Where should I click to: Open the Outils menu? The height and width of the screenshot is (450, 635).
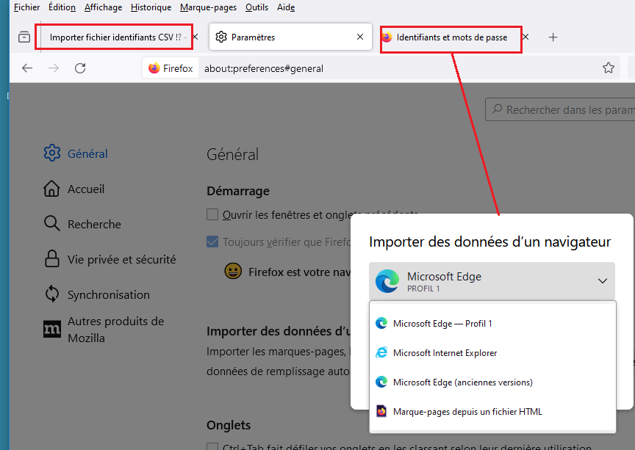256,7
